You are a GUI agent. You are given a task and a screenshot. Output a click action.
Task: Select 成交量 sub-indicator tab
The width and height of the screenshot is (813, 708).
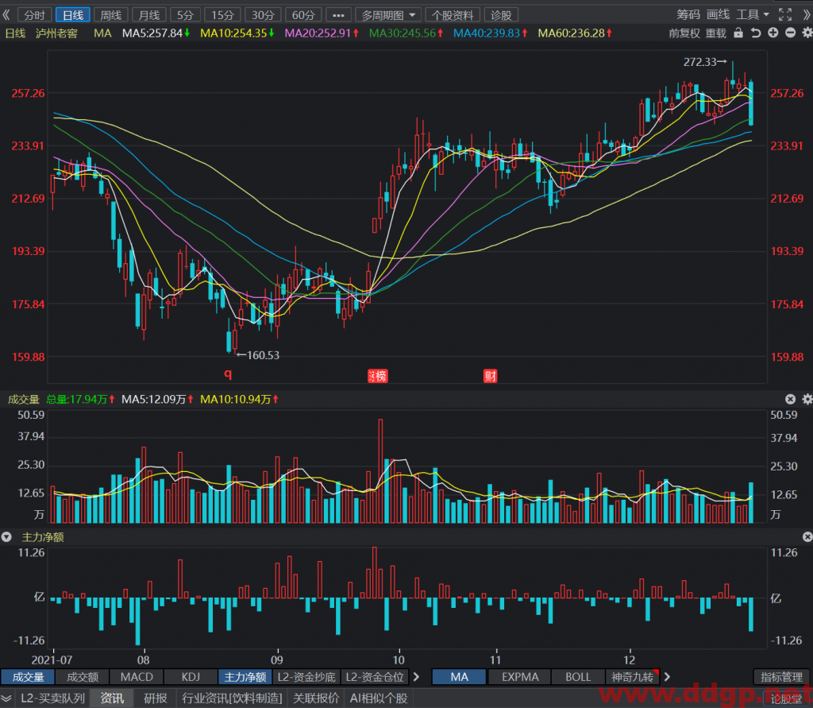point(28,677)
